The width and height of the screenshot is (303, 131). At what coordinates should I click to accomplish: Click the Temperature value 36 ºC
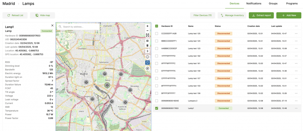(x=50, y=111)
